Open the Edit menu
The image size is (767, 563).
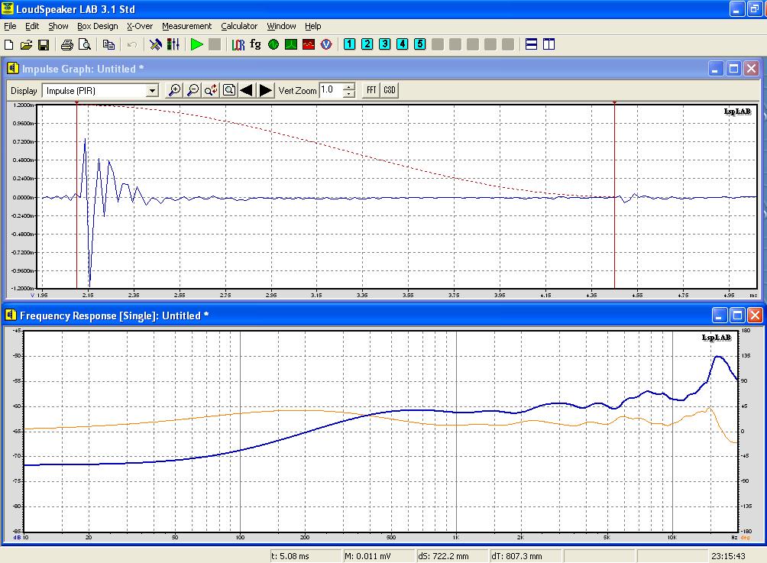(32, 26)
